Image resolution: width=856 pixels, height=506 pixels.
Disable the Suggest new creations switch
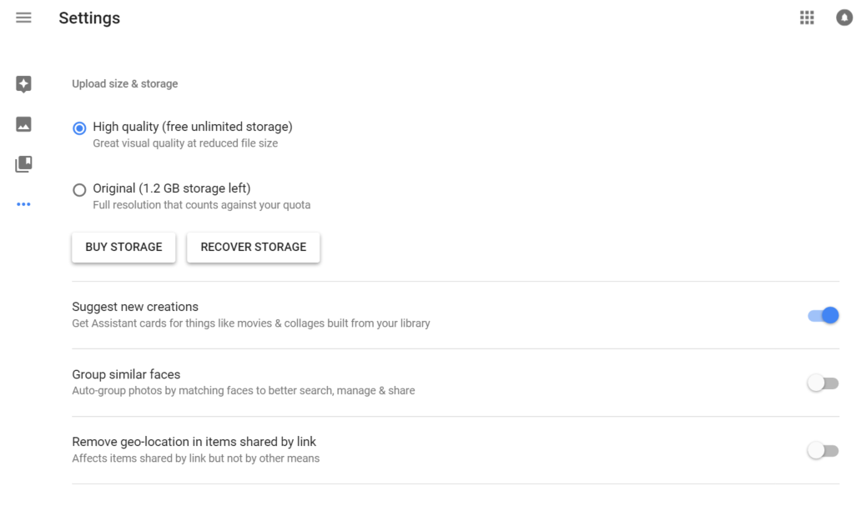click(823, 314)
